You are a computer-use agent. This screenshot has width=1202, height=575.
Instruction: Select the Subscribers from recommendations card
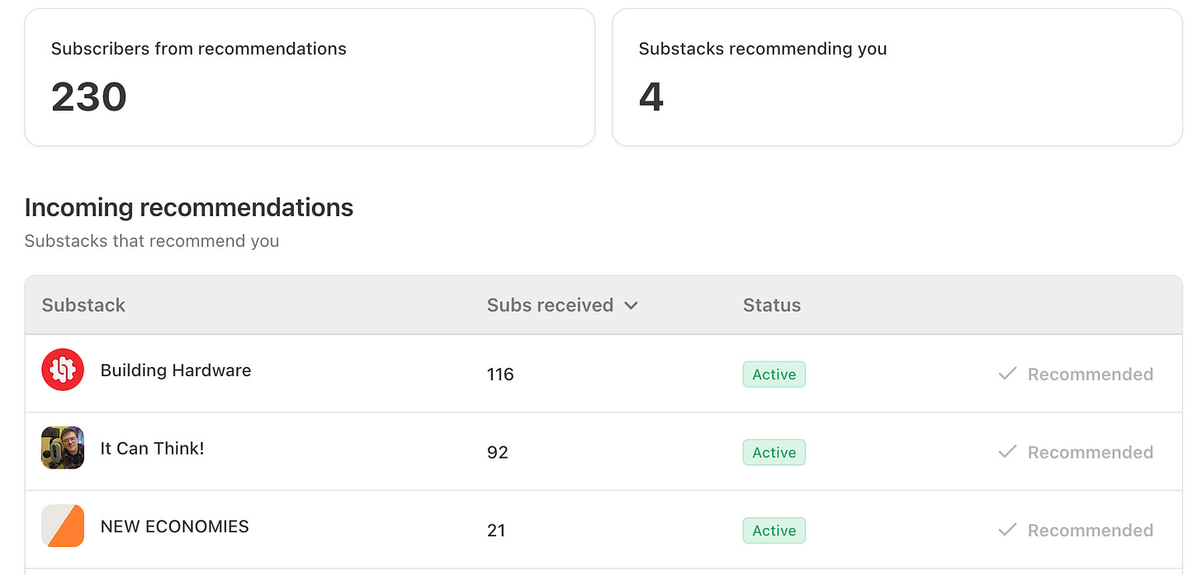310,78
